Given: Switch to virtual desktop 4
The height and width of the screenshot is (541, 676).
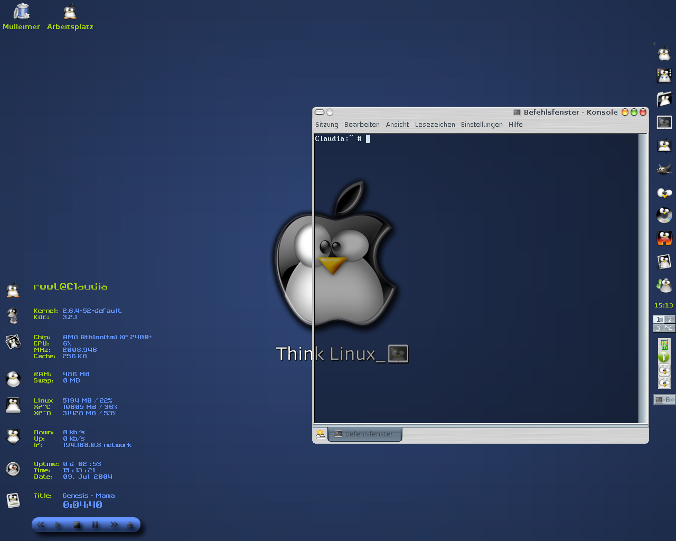Looking at the screenshot, I should pyautogui.click(x=670, y=328).
